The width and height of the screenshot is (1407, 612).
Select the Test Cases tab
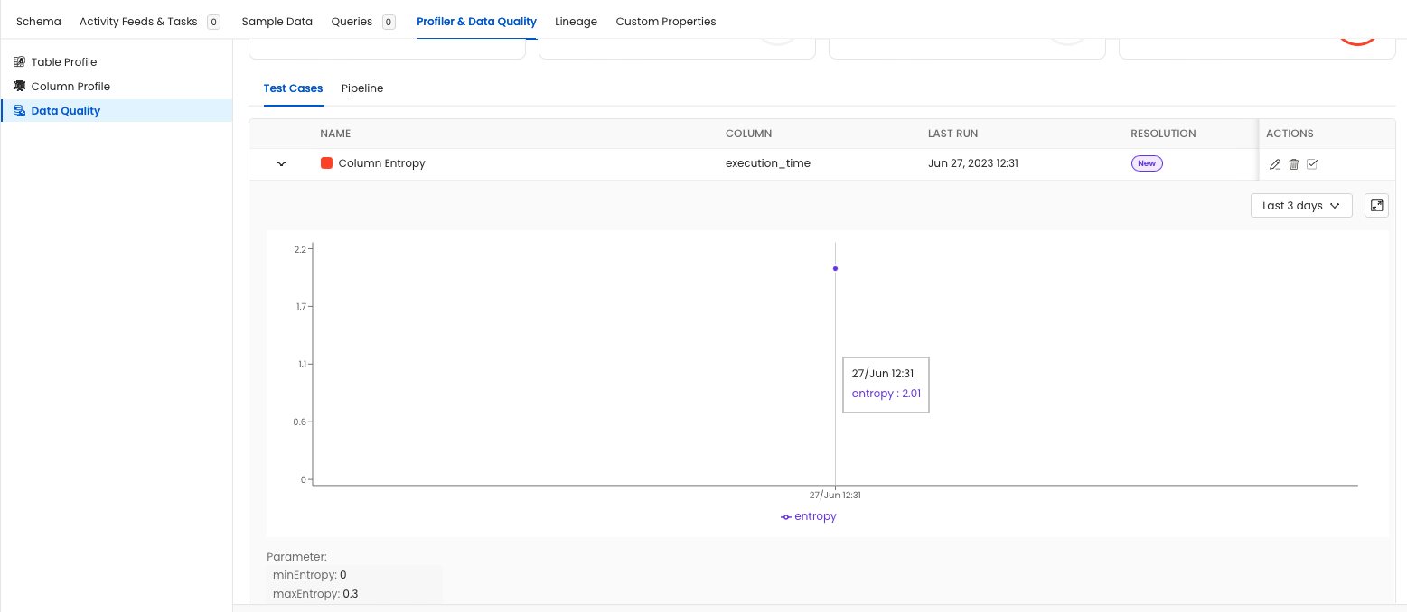click(x=293, y=88)
